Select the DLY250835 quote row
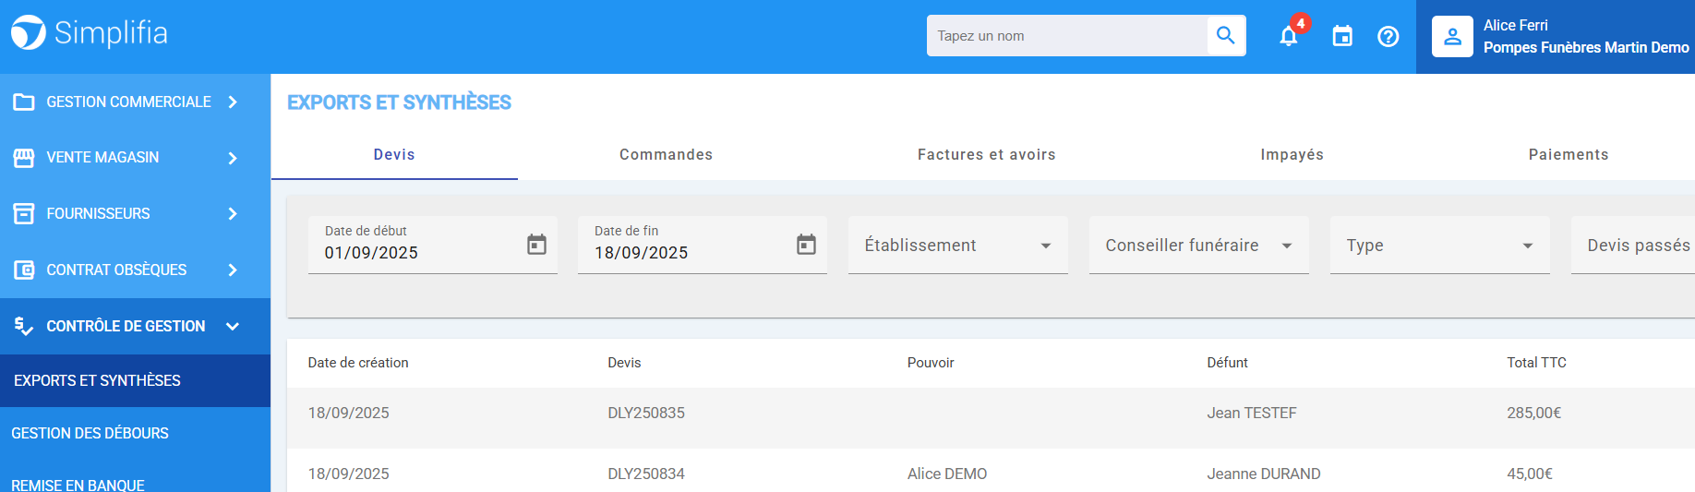This screenshot has height=492, width=1695. [646, 414]
